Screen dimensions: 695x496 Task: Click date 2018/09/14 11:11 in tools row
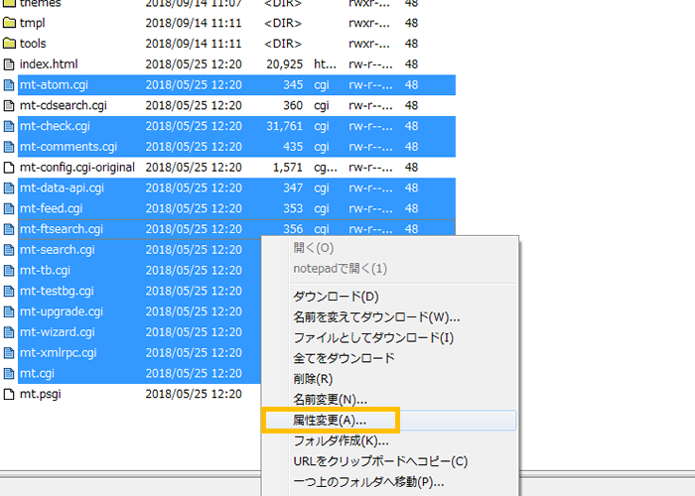click(x=194, y=44)
